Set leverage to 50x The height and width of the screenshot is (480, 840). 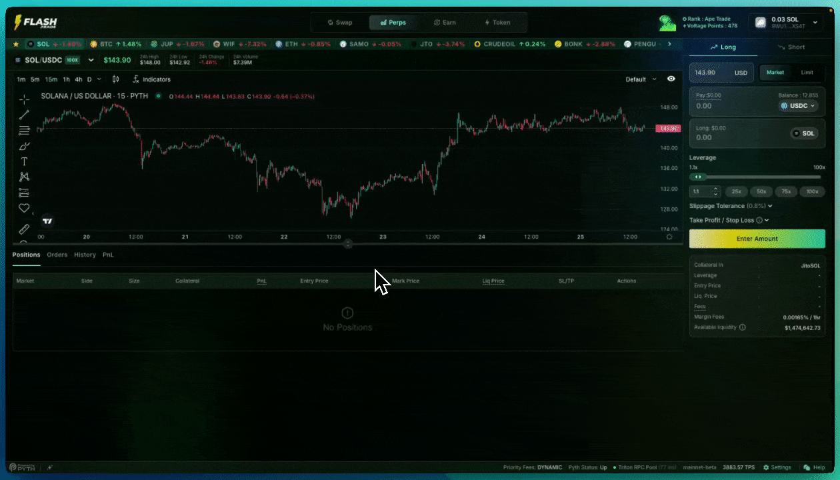click(x=761, y=191)
